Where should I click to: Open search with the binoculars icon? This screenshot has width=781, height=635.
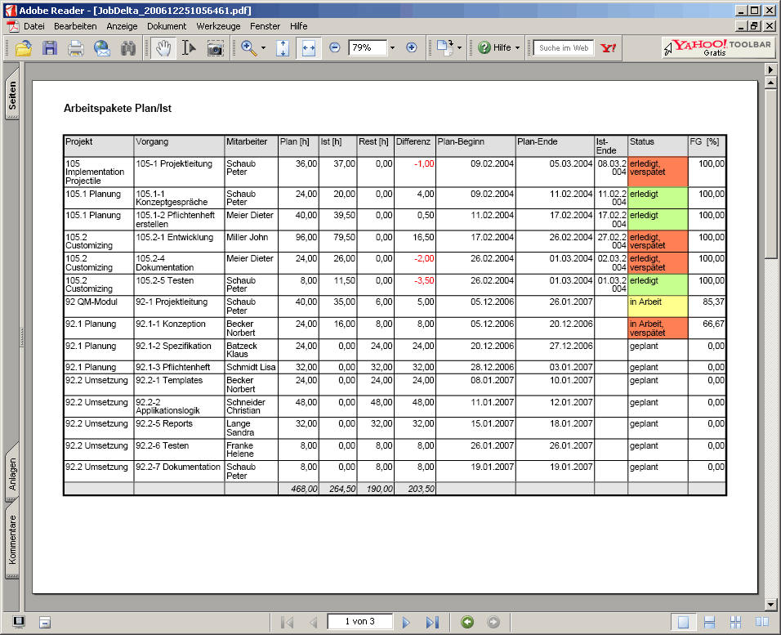[128, 48]
